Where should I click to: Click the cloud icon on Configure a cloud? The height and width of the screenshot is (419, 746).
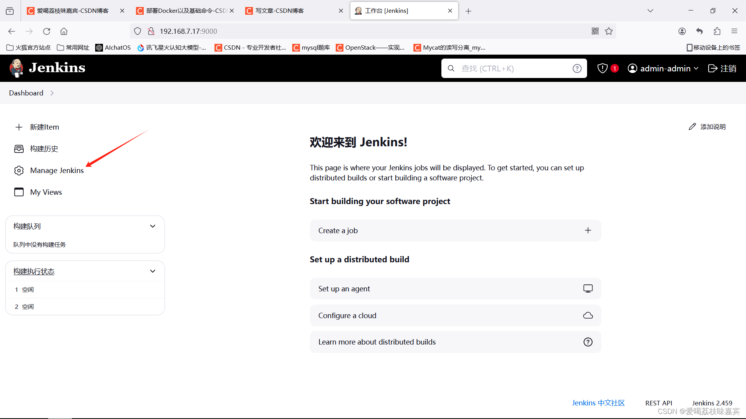588,315
